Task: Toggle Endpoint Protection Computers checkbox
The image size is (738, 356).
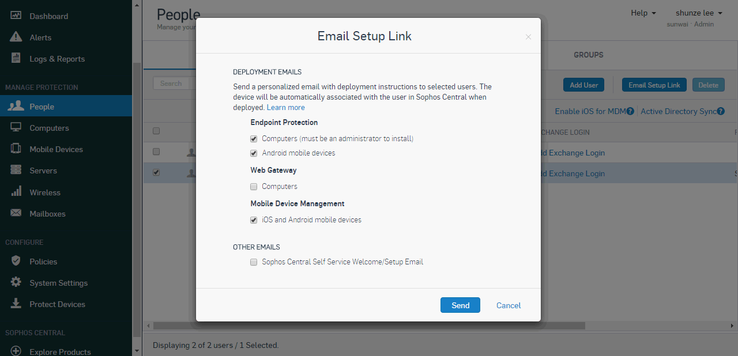Action: point(254,139)
